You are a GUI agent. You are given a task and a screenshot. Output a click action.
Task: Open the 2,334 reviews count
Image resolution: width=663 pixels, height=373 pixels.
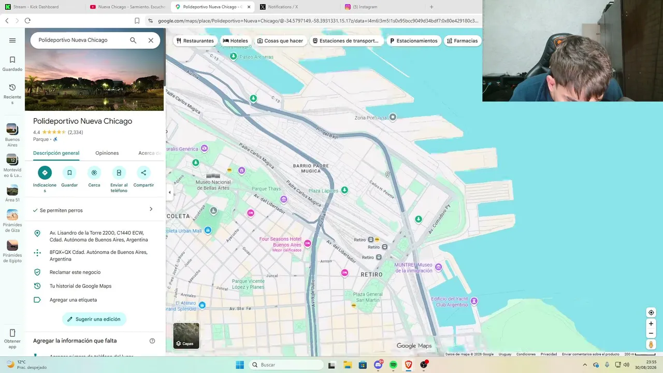click(76, 132)
